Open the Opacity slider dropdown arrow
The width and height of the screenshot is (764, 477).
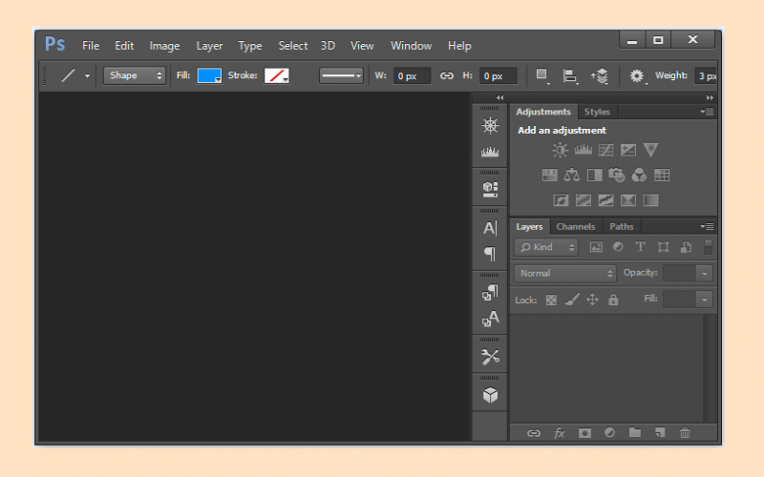(x=704, y=274)
